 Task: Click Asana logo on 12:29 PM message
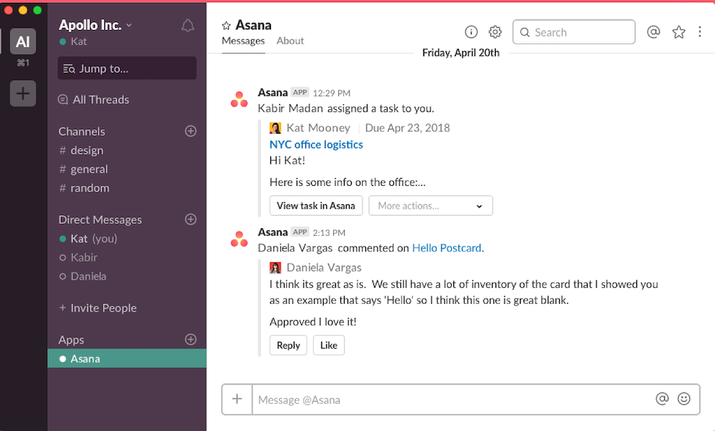(x=239, y=99)
